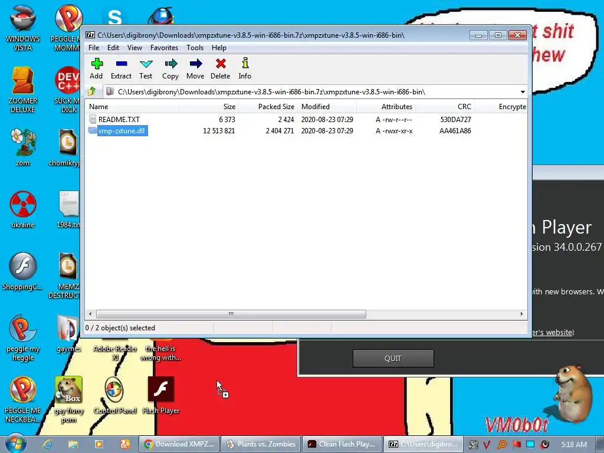Open Windows Explorer folder taskbar icon
Image resolution: width=604 pixels, height=453 pixels.
click(x=73, y=444)
